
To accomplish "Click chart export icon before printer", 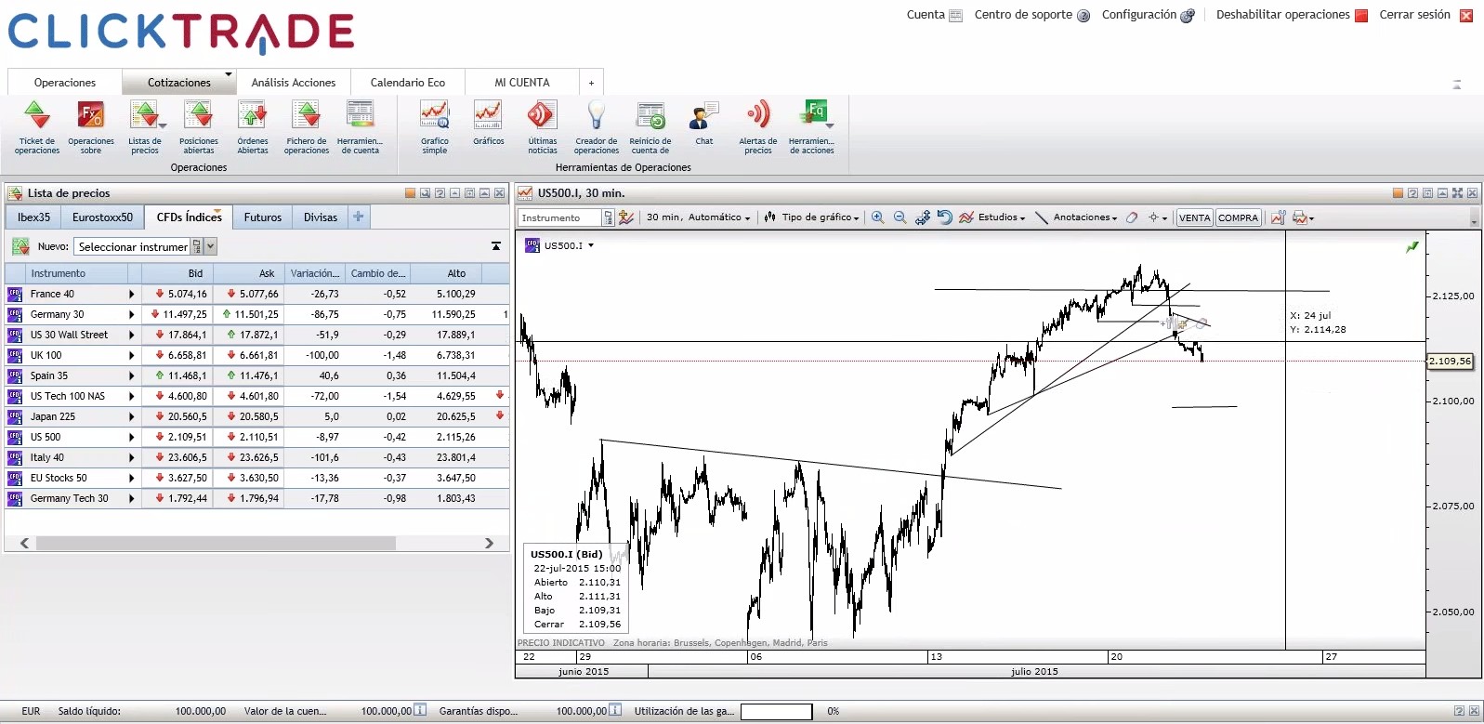I will click(1278, 217).
